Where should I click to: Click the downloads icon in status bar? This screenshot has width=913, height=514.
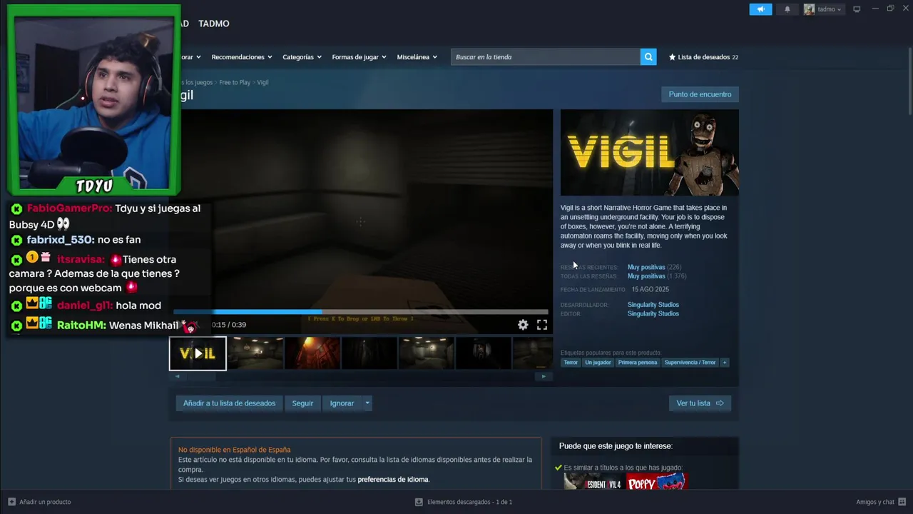[419, 502]
